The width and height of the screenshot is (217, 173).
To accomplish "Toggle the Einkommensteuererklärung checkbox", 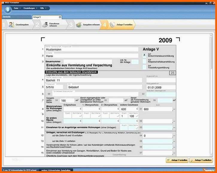I will click(144, 55).
